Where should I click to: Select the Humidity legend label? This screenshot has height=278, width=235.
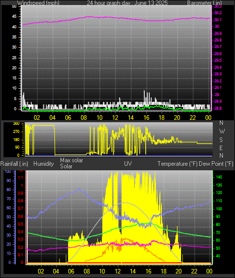[43, 164]
